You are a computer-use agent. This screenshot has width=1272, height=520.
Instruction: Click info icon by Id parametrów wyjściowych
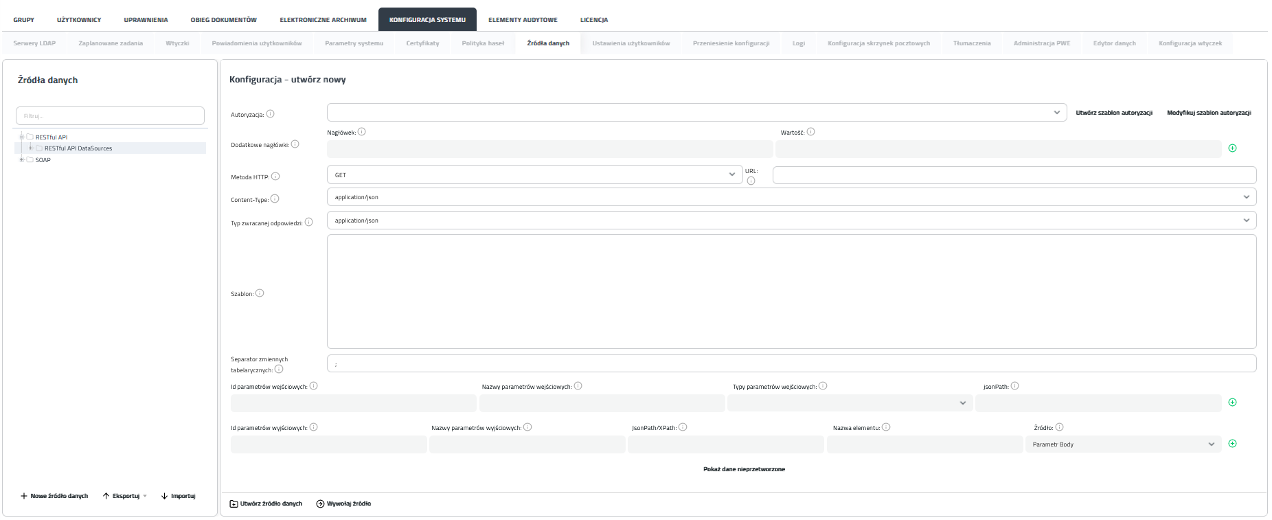[x=313, y=427]
